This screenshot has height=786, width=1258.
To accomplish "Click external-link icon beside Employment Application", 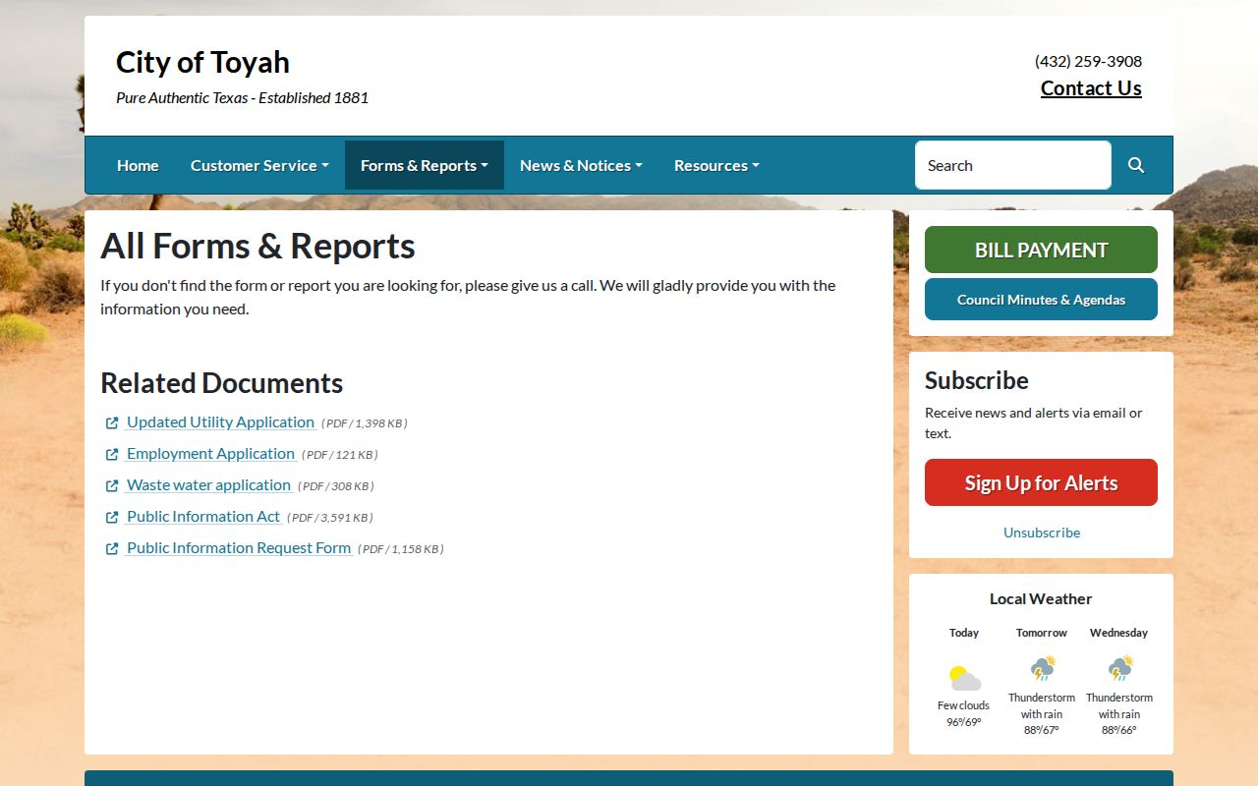I will (112, 455).
